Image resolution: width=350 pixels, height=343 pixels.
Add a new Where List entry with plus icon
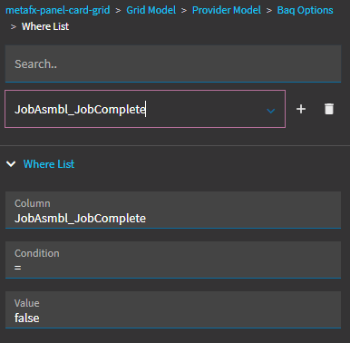click(301, 109)
